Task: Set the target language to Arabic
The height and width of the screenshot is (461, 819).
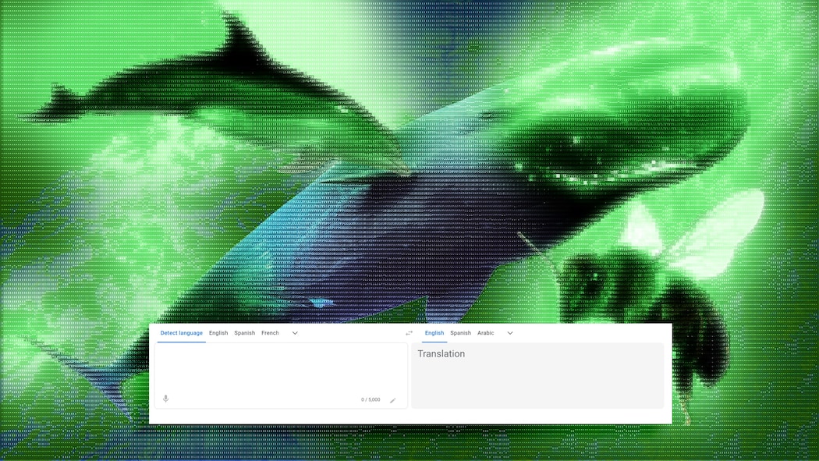Action: [485, 332]
